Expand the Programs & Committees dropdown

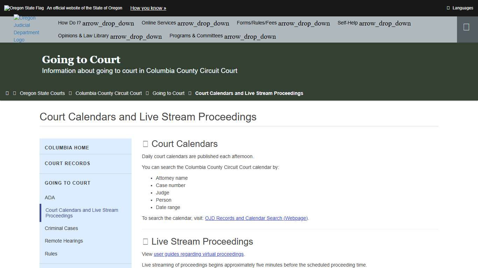222,36
